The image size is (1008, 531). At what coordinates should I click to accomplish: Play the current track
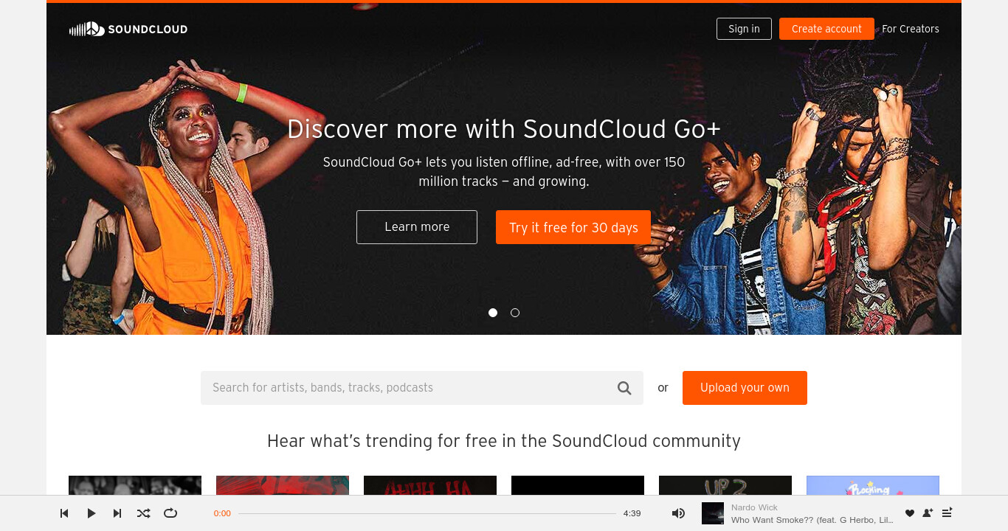tap(91, 513)
